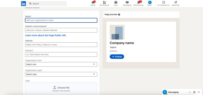This screenshot has width=203, height=95.
Task: Click the My Network label
Action: (104, 5)
